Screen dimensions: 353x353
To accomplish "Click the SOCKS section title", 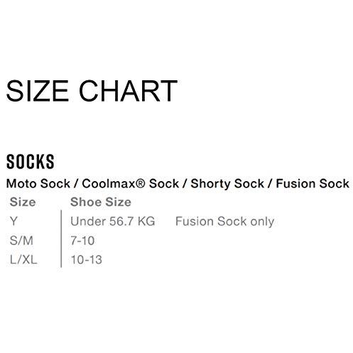I will point(31,162).
